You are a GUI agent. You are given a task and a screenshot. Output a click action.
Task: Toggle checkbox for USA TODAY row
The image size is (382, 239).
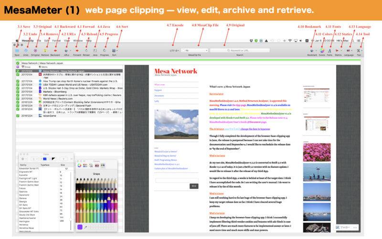tap(18, 85)
